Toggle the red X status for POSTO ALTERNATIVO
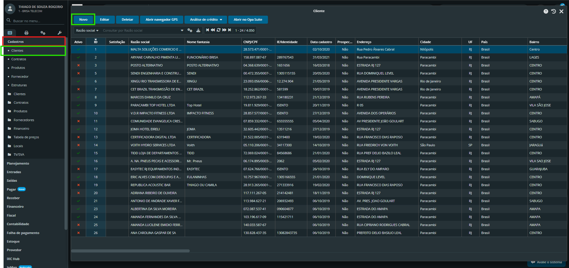Viewport: 569px width, 268px height. (78, 65)
